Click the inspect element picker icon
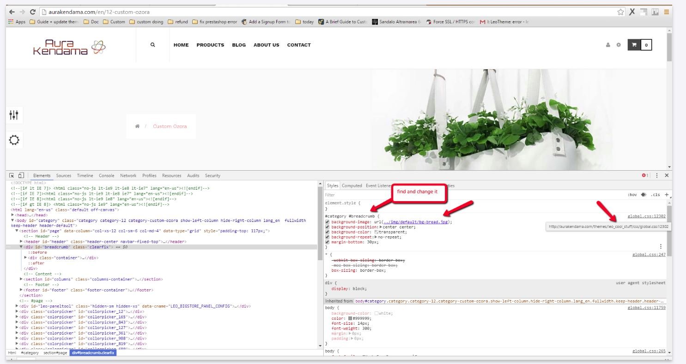This screenshot has height=364, width=686. 12,175
